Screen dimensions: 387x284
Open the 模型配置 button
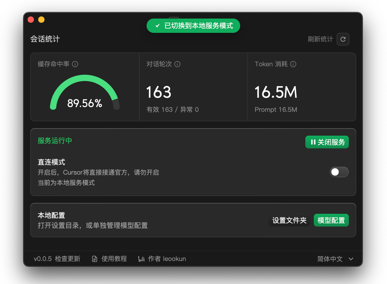click(x=331, y=220)
